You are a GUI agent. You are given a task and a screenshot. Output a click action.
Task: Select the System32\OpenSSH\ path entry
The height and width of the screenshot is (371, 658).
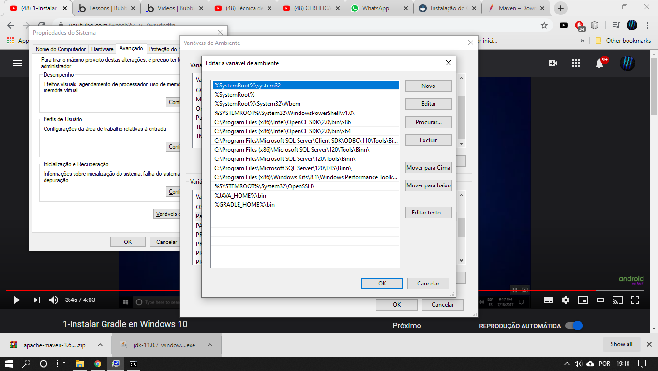pos(305,186)
